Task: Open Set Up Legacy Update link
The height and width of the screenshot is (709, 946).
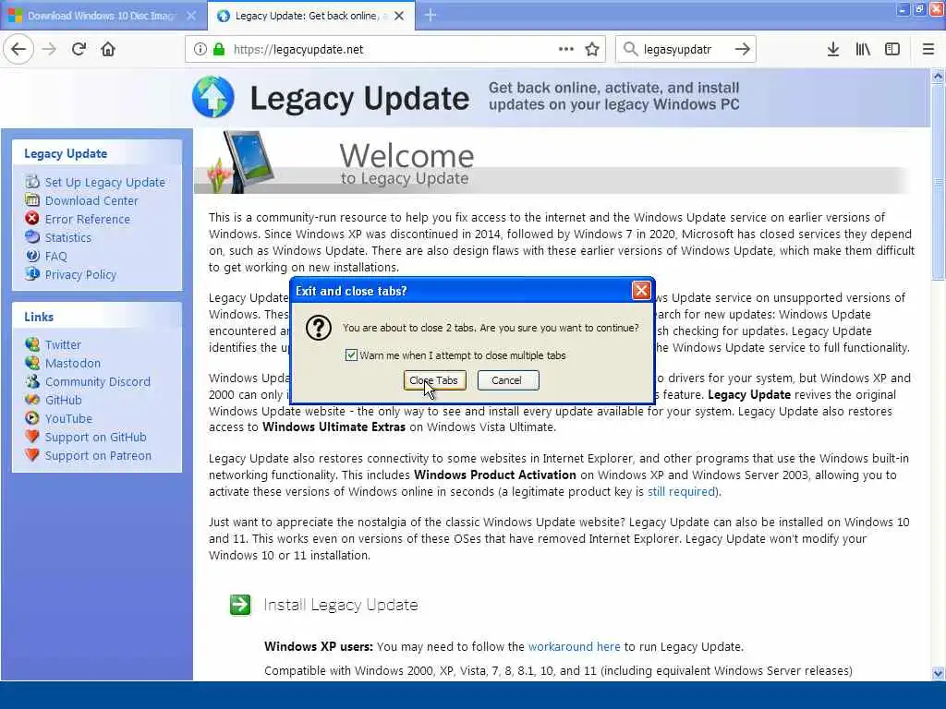Action: click(x=105, y=182)
